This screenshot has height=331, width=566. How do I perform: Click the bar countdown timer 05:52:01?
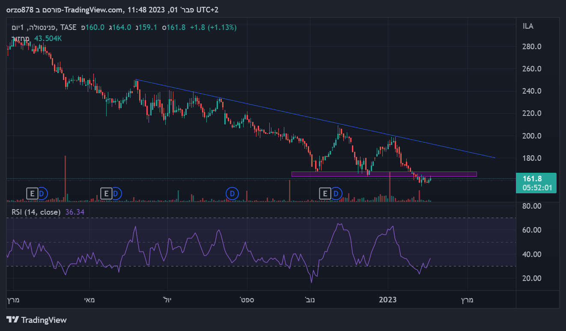tap(536, 187)
